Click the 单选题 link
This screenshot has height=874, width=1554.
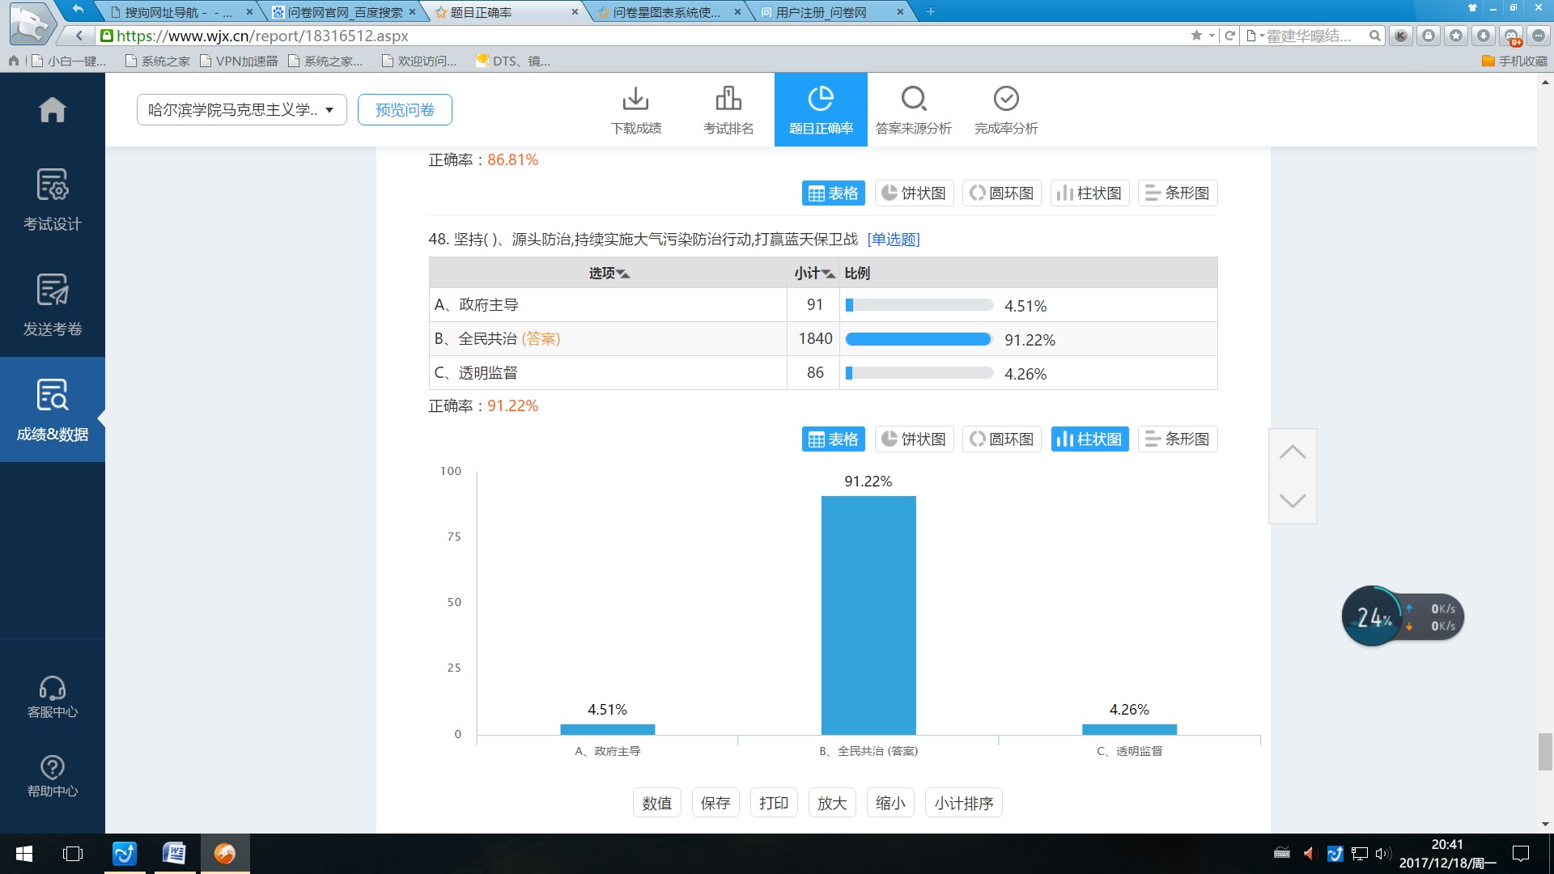click(894, 240)
